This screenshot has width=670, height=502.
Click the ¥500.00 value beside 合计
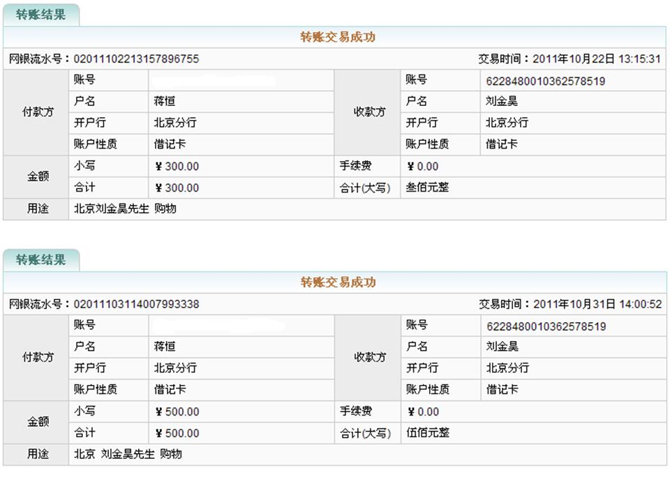(x=177, y=433)
